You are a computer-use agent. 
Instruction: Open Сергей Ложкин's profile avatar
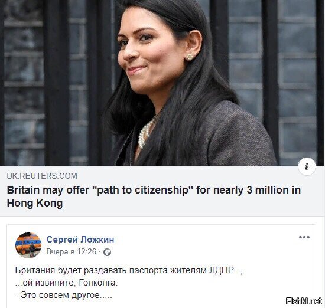point(28,245)
